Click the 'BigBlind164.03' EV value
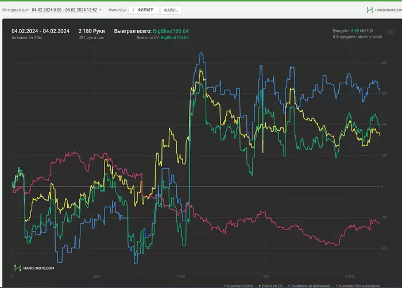Image resolution: width=402 pixels, height=288 pixels. point(175,37)
